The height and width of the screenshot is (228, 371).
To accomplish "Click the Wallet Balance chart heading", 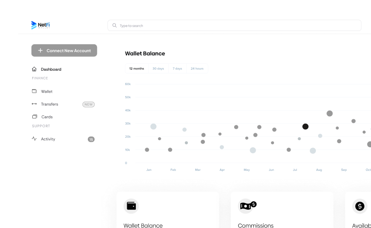I will 145,53.
